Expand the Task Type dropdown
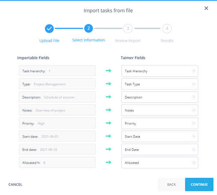The image size is (217, 195). 160,84
